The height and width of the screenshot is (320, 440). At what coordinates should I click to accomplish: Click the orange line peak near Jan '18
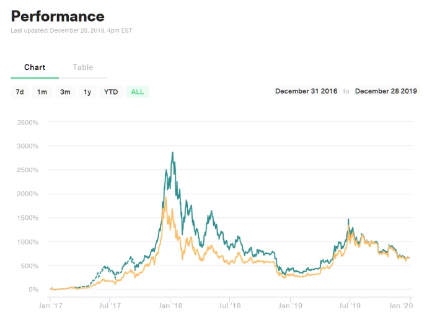[x=165, y=198]
